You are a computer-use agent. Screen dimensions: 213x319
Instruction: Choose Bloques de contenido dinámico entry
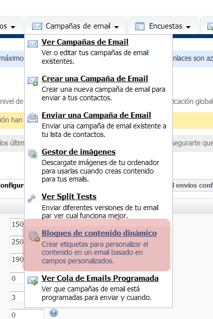tap(99, 233)
